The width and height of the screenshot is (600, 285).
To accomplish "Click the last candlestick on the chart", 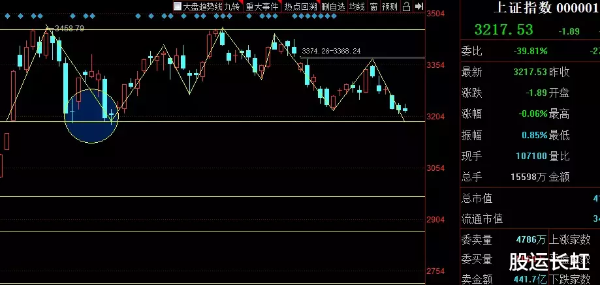I will tap(405, 109).
